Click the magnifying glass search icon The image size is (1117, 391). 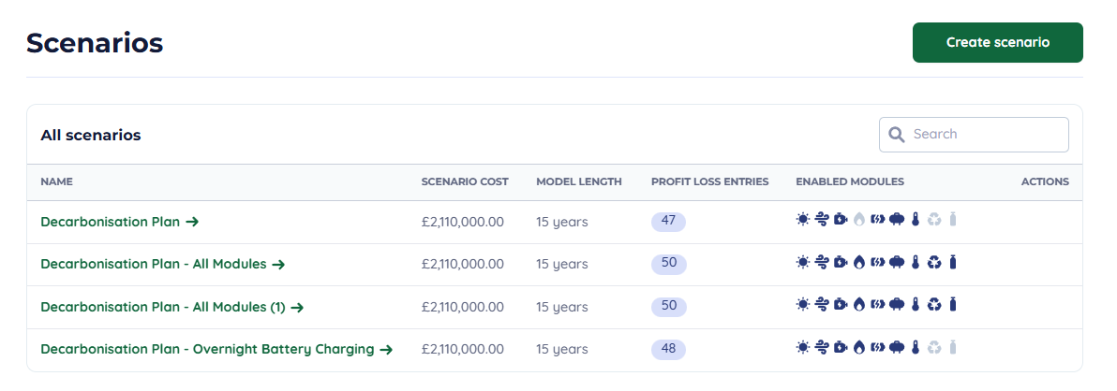[x=897, y=135]
